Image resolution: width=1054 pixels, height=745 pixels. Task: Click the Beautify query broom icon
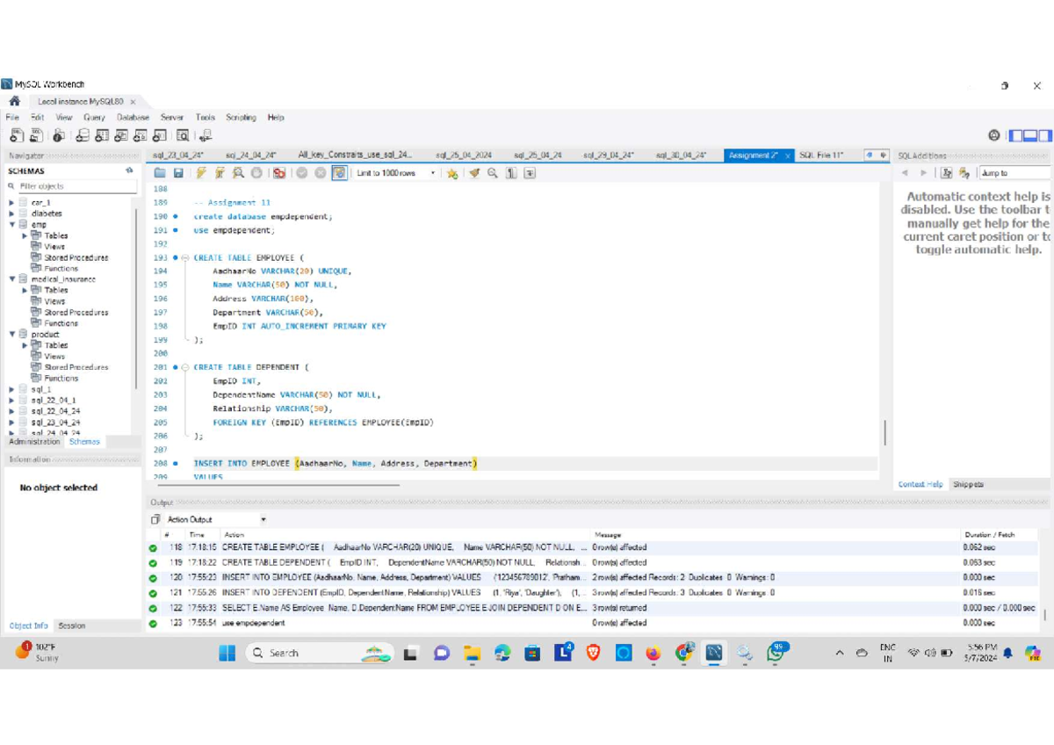[x=474, y=173]
